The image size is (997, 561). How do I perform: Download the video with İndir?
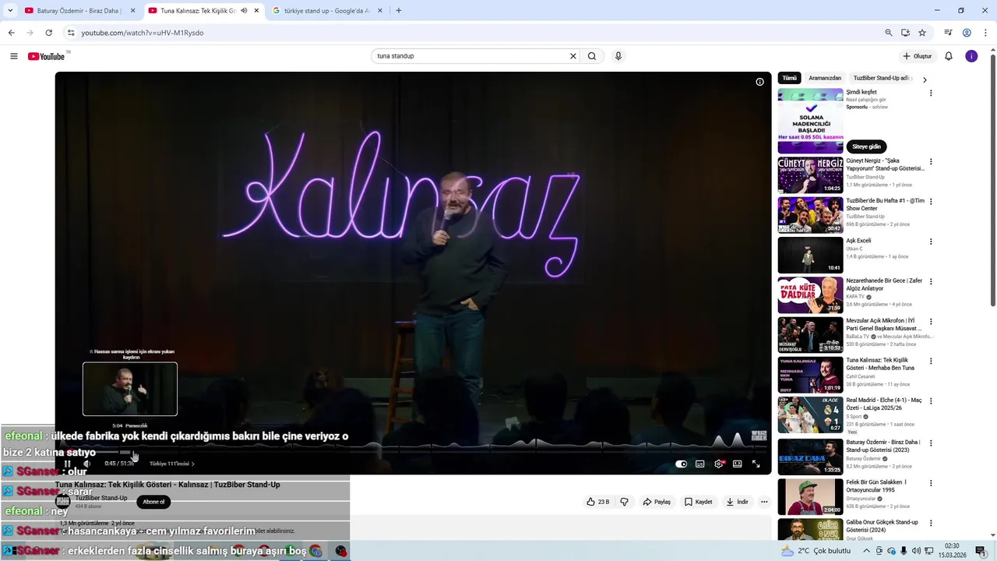click(737, 502)
